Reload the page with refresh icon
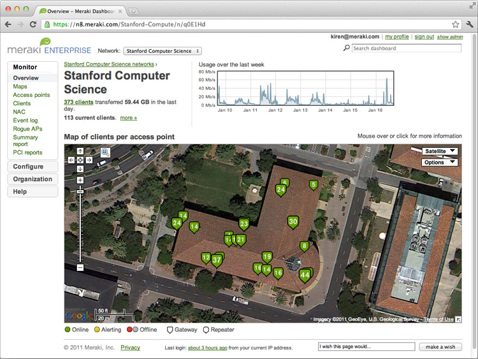 [33, 24]
